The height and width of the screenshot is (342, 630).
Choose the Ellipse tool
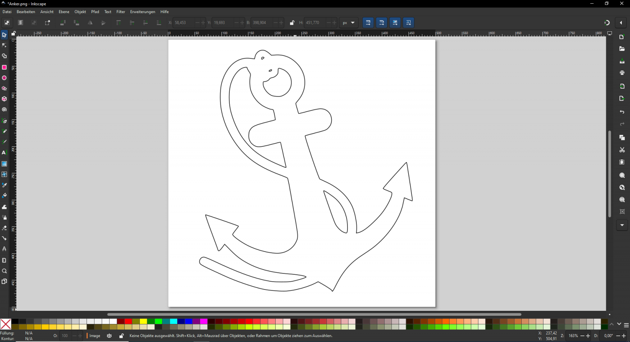click(x=4, y=78)
